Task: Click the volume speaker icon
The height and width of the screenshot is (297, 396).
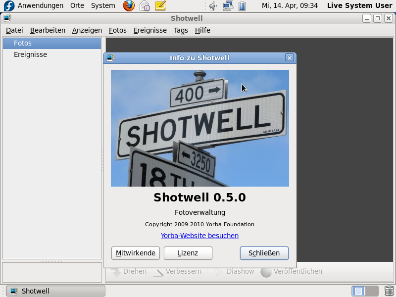Action: pos(213,6)
